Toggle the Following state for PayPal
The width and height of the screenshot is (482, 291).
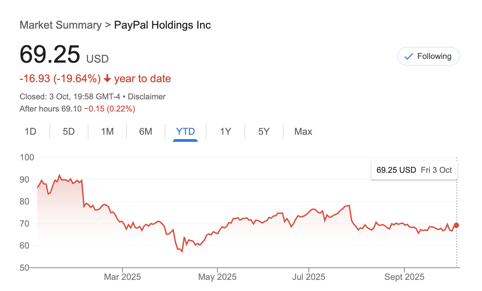click(x=428, y=56)
